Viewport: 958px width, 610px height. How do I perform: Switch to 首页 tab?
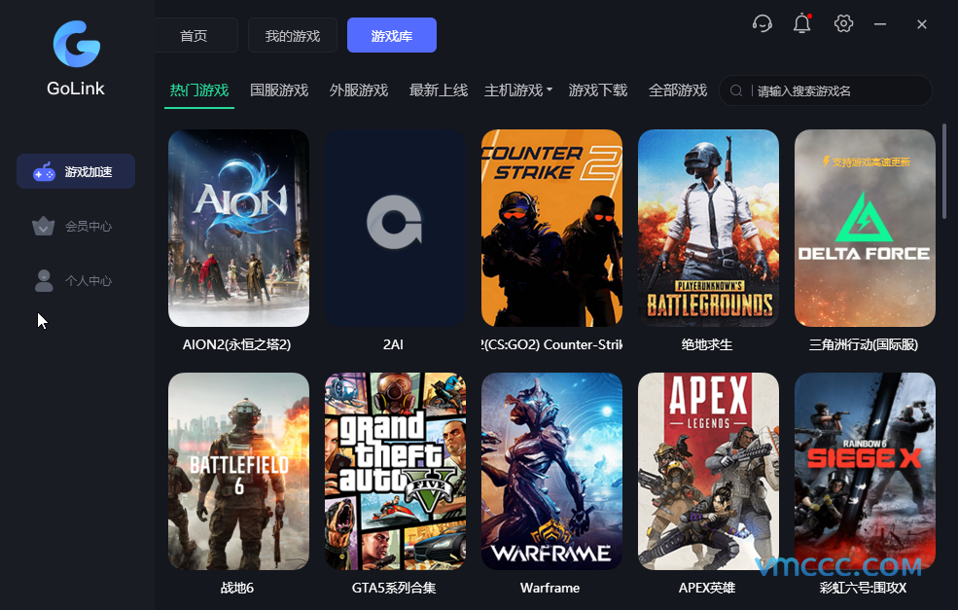pos(195,36)
